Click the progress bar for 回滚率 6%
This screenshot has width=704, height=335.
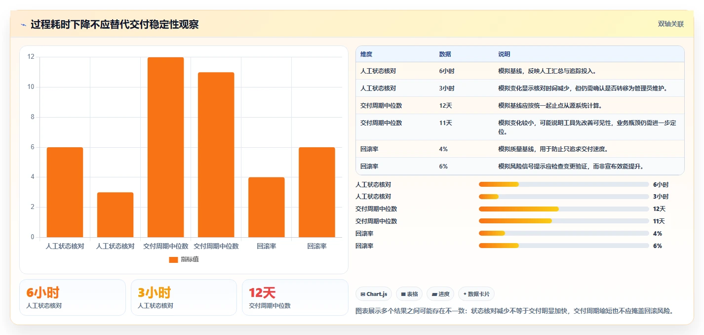tap(564, 246)
